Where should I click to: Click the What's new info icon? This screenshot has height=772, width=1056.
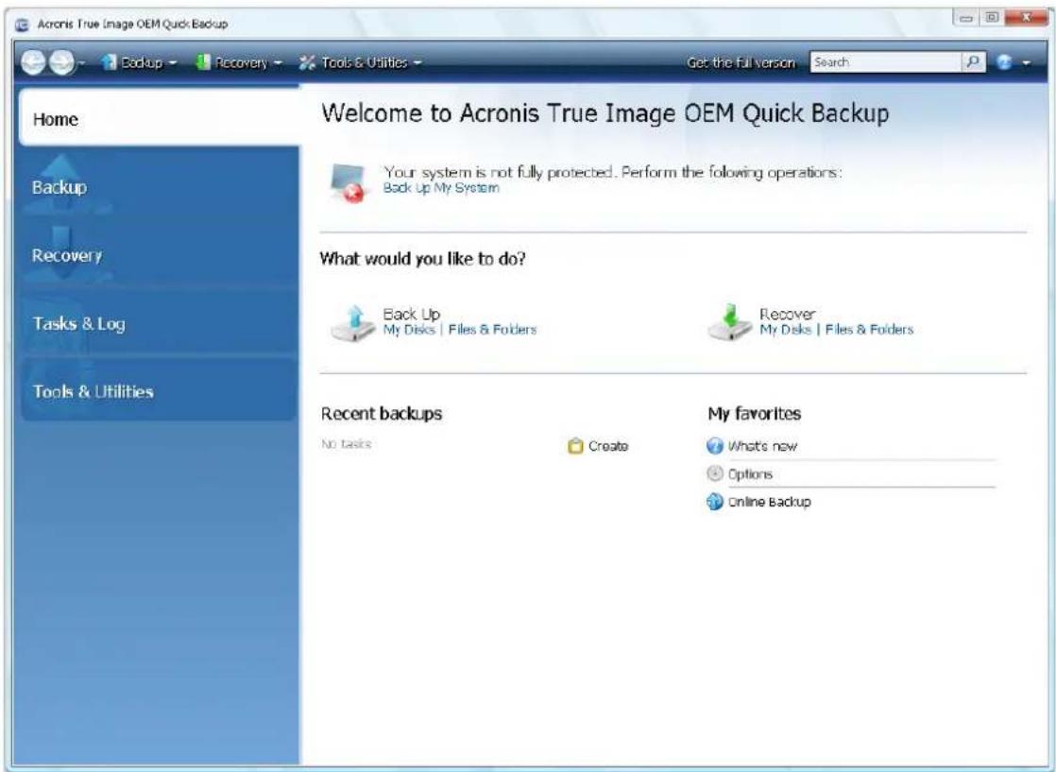tap(715, 446)
